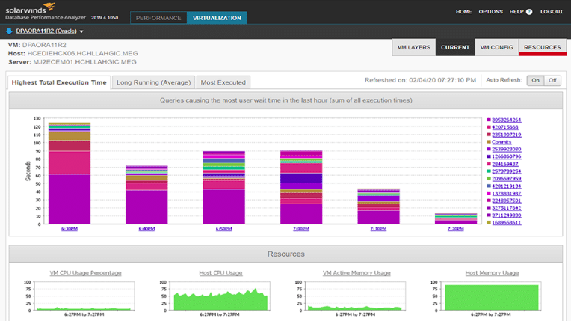Open the VM Active Memory Usage link

357,273
